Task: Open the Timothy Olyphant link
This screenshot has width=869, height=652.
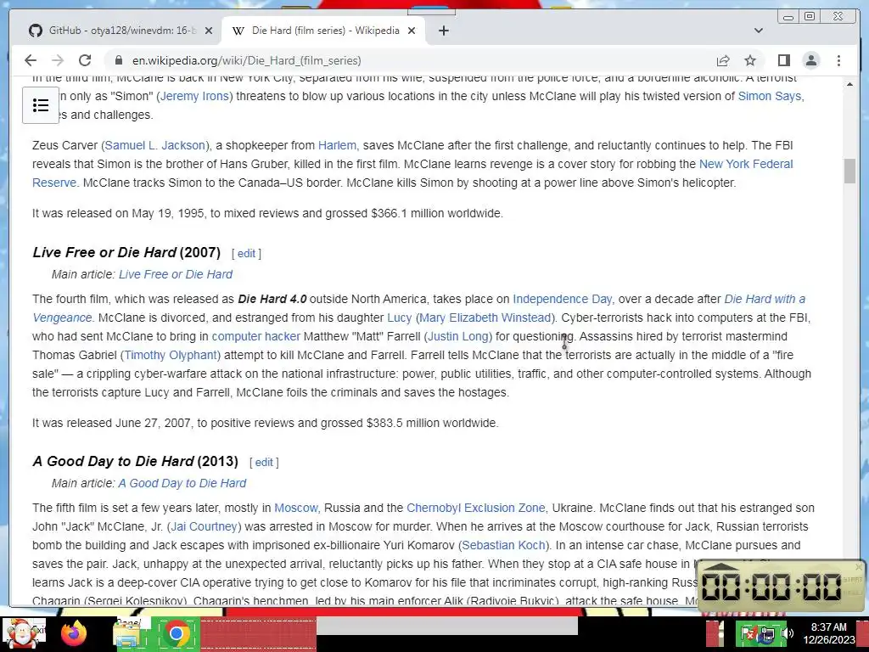Action: click(x=171, y=355)
